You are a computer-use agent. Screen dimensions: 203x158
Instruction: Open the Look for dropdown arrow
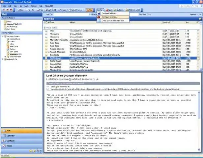tap(90, 15)
